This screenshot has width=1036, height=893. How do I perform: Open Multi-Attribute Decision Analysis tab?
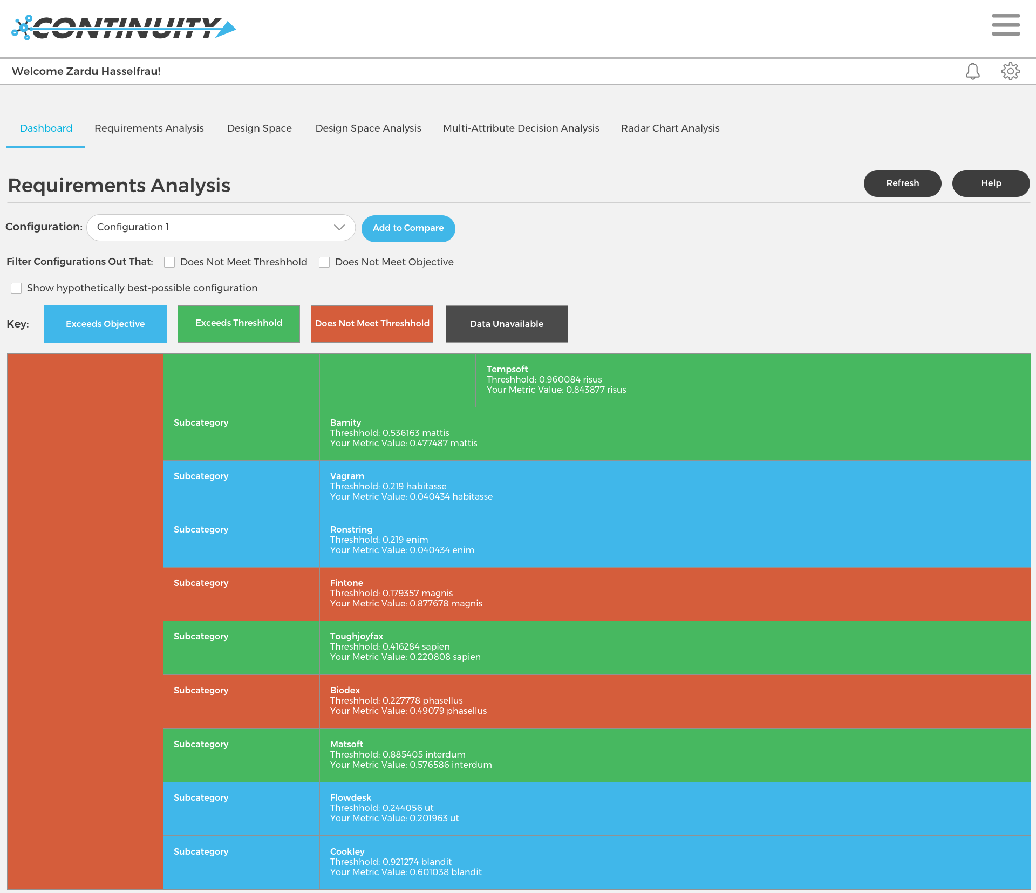pos(521,128)
